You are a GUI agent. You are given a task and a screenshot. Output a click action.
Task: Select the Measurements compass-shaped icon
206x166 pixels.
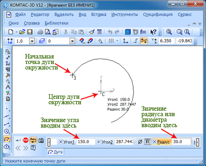click(8, 87)
